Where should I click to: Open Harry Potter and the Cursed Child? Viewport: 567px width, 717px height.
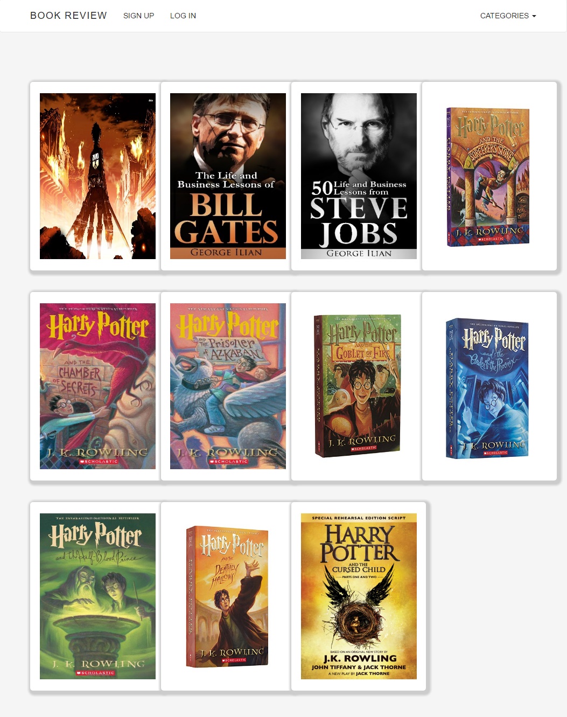click(x=359, y=596)
